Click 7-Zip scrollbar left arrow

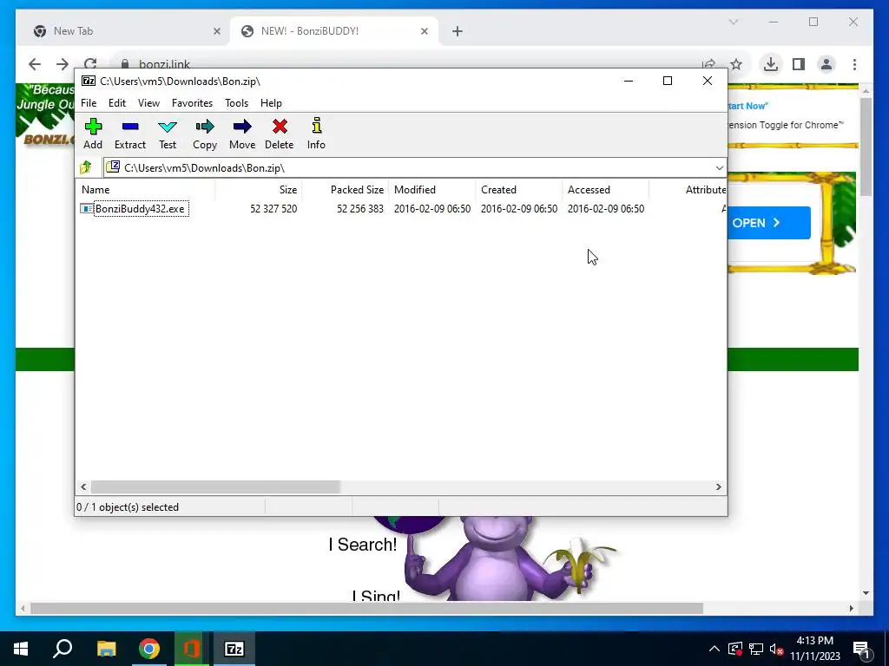83,487
